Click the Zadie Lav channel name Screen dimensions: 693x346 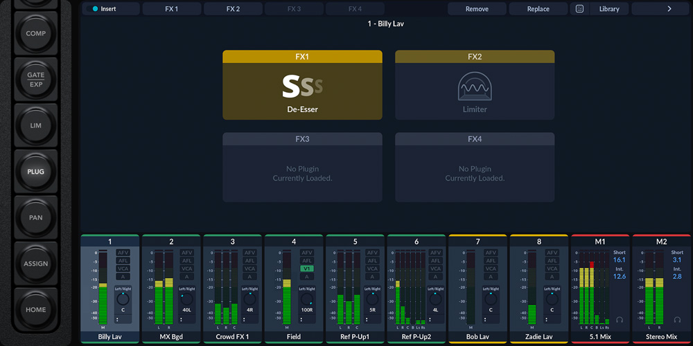(538, 337)
